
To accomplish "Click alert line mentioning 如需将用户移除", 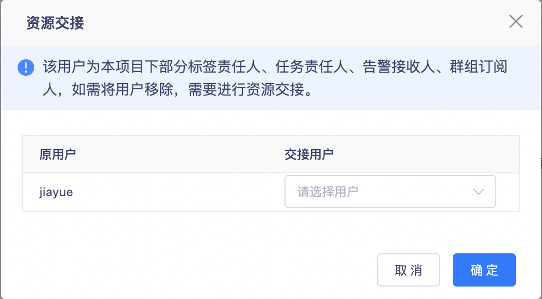I will (x=178, y=89).
